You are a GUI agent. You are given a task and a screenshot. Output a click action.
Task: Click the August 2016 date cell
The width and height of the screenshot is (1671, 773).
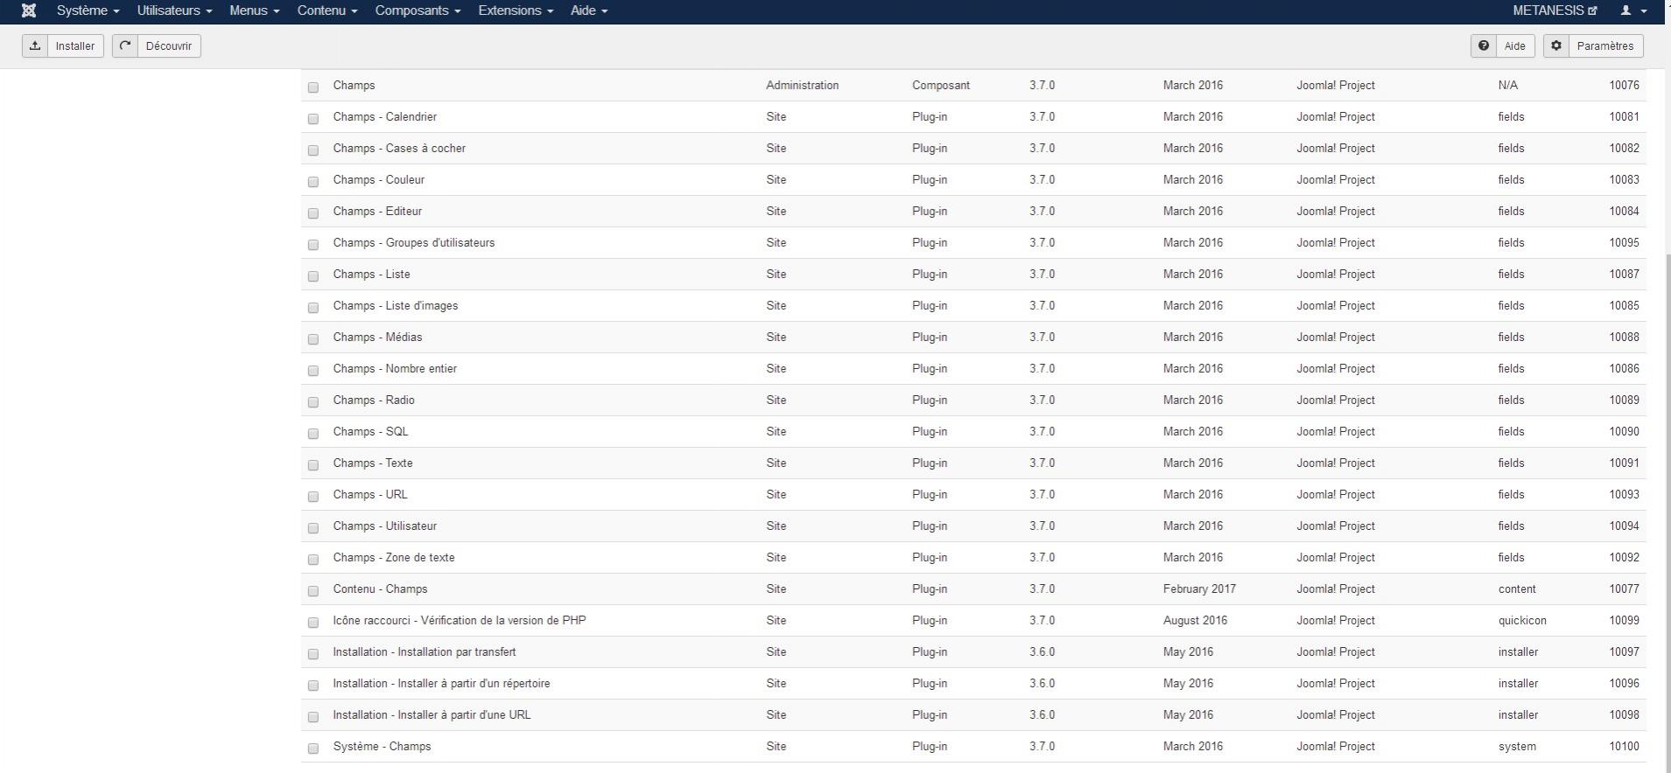pyautogui.click(x=1195, y=620)
